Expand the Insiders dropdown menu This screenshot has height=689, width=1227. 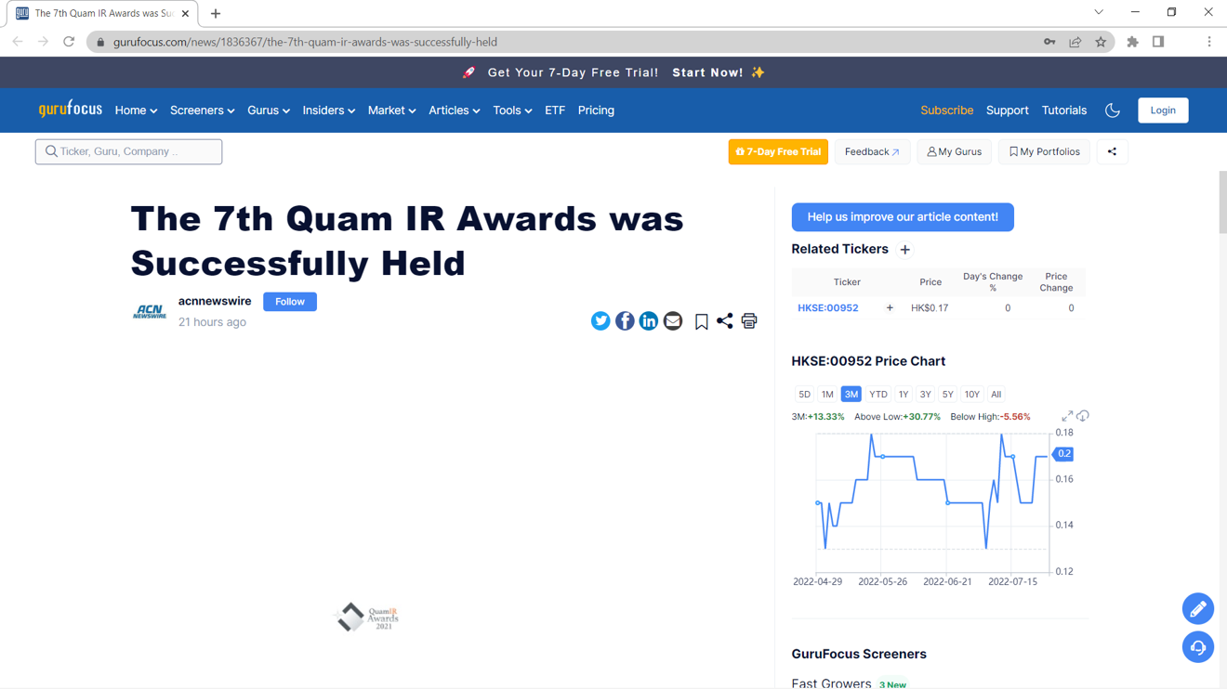(x=328, y=110)
